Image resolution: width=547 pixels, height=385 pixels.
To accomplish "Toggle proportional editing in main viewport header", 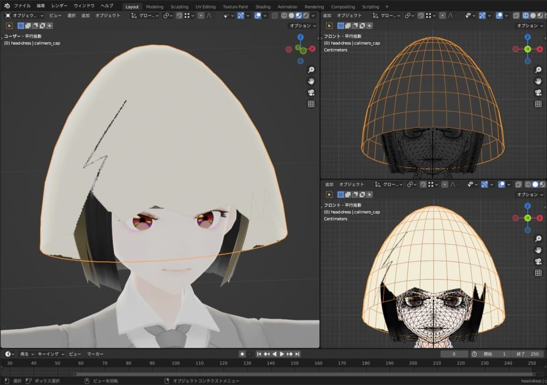I will (201, 16).
